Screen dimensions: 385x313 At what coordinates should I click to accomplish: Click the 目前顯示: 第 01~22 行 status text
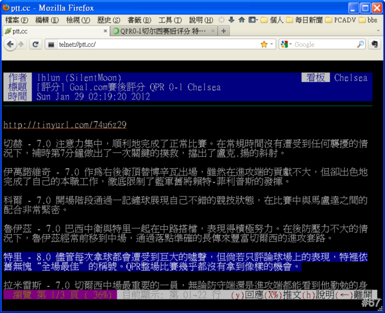click(171, 295)
